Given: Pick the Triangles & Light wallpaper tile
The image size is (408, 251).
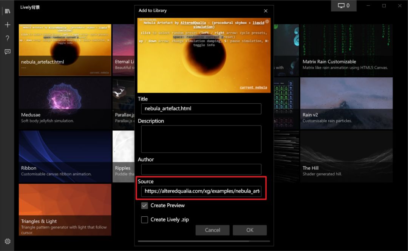Looking at the screenshot, I should point(65,209).
